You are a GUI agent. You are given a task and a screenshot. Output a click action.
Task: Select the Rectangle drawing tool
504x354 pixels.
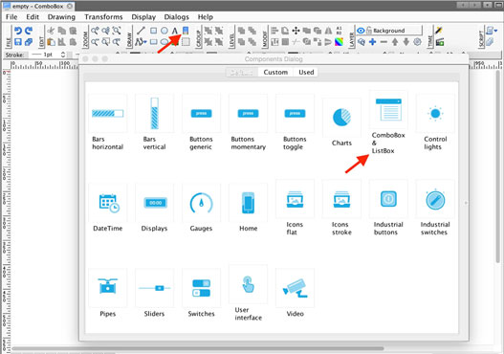(x=154, y=31)
